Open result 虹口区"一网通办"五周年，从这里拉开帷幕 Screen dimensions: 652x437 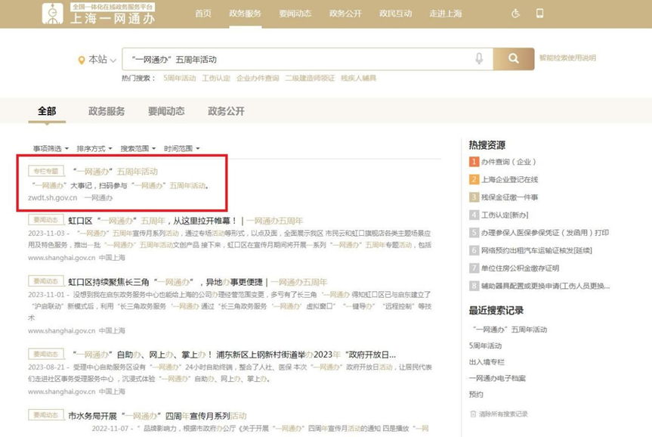pos(186,221)
